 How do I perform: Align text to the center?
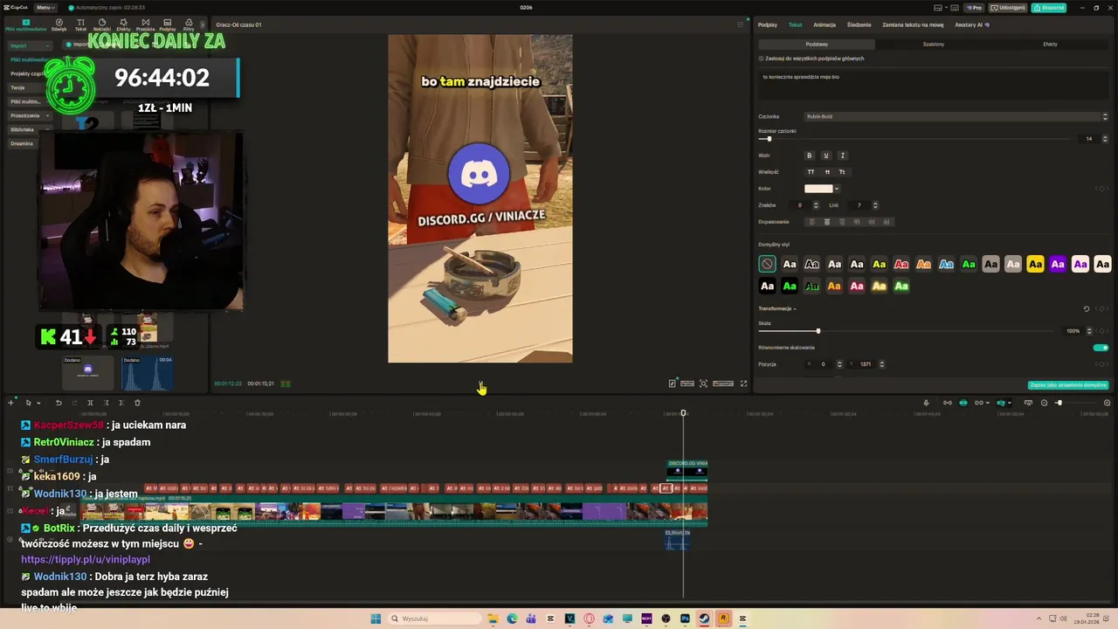[x=827, y=222]
